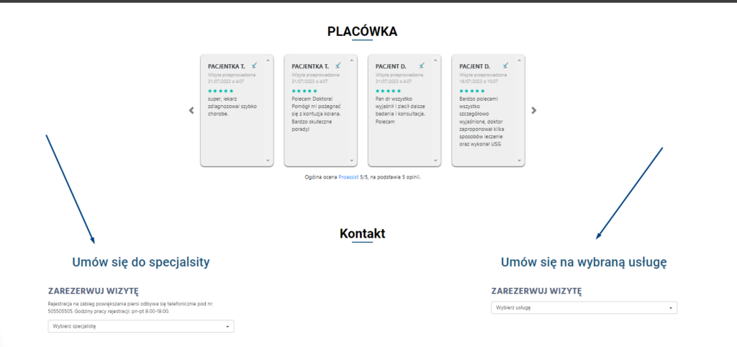Click verified checkmark on second Pacjentka T. review
Screen dimensions: 737x347
tap(338, 66)
